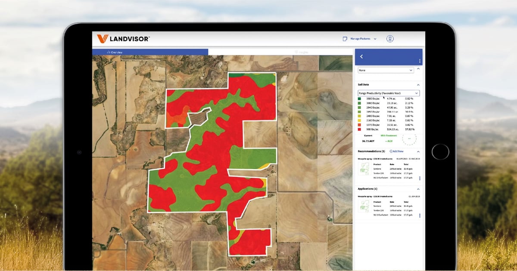The height and width of the screenshot is (271, 517).
Task: Click the Applications (1) heading
Action: coord(368,189)
